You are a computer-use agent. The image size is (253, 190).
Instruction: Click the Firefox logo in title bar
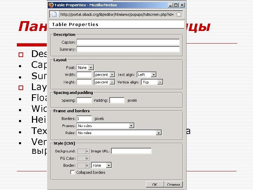51,5
